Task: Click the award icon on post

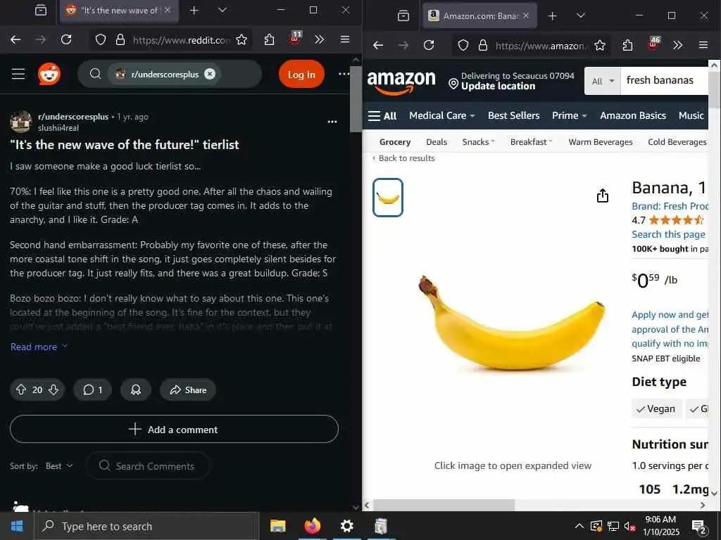Action: 136,390
